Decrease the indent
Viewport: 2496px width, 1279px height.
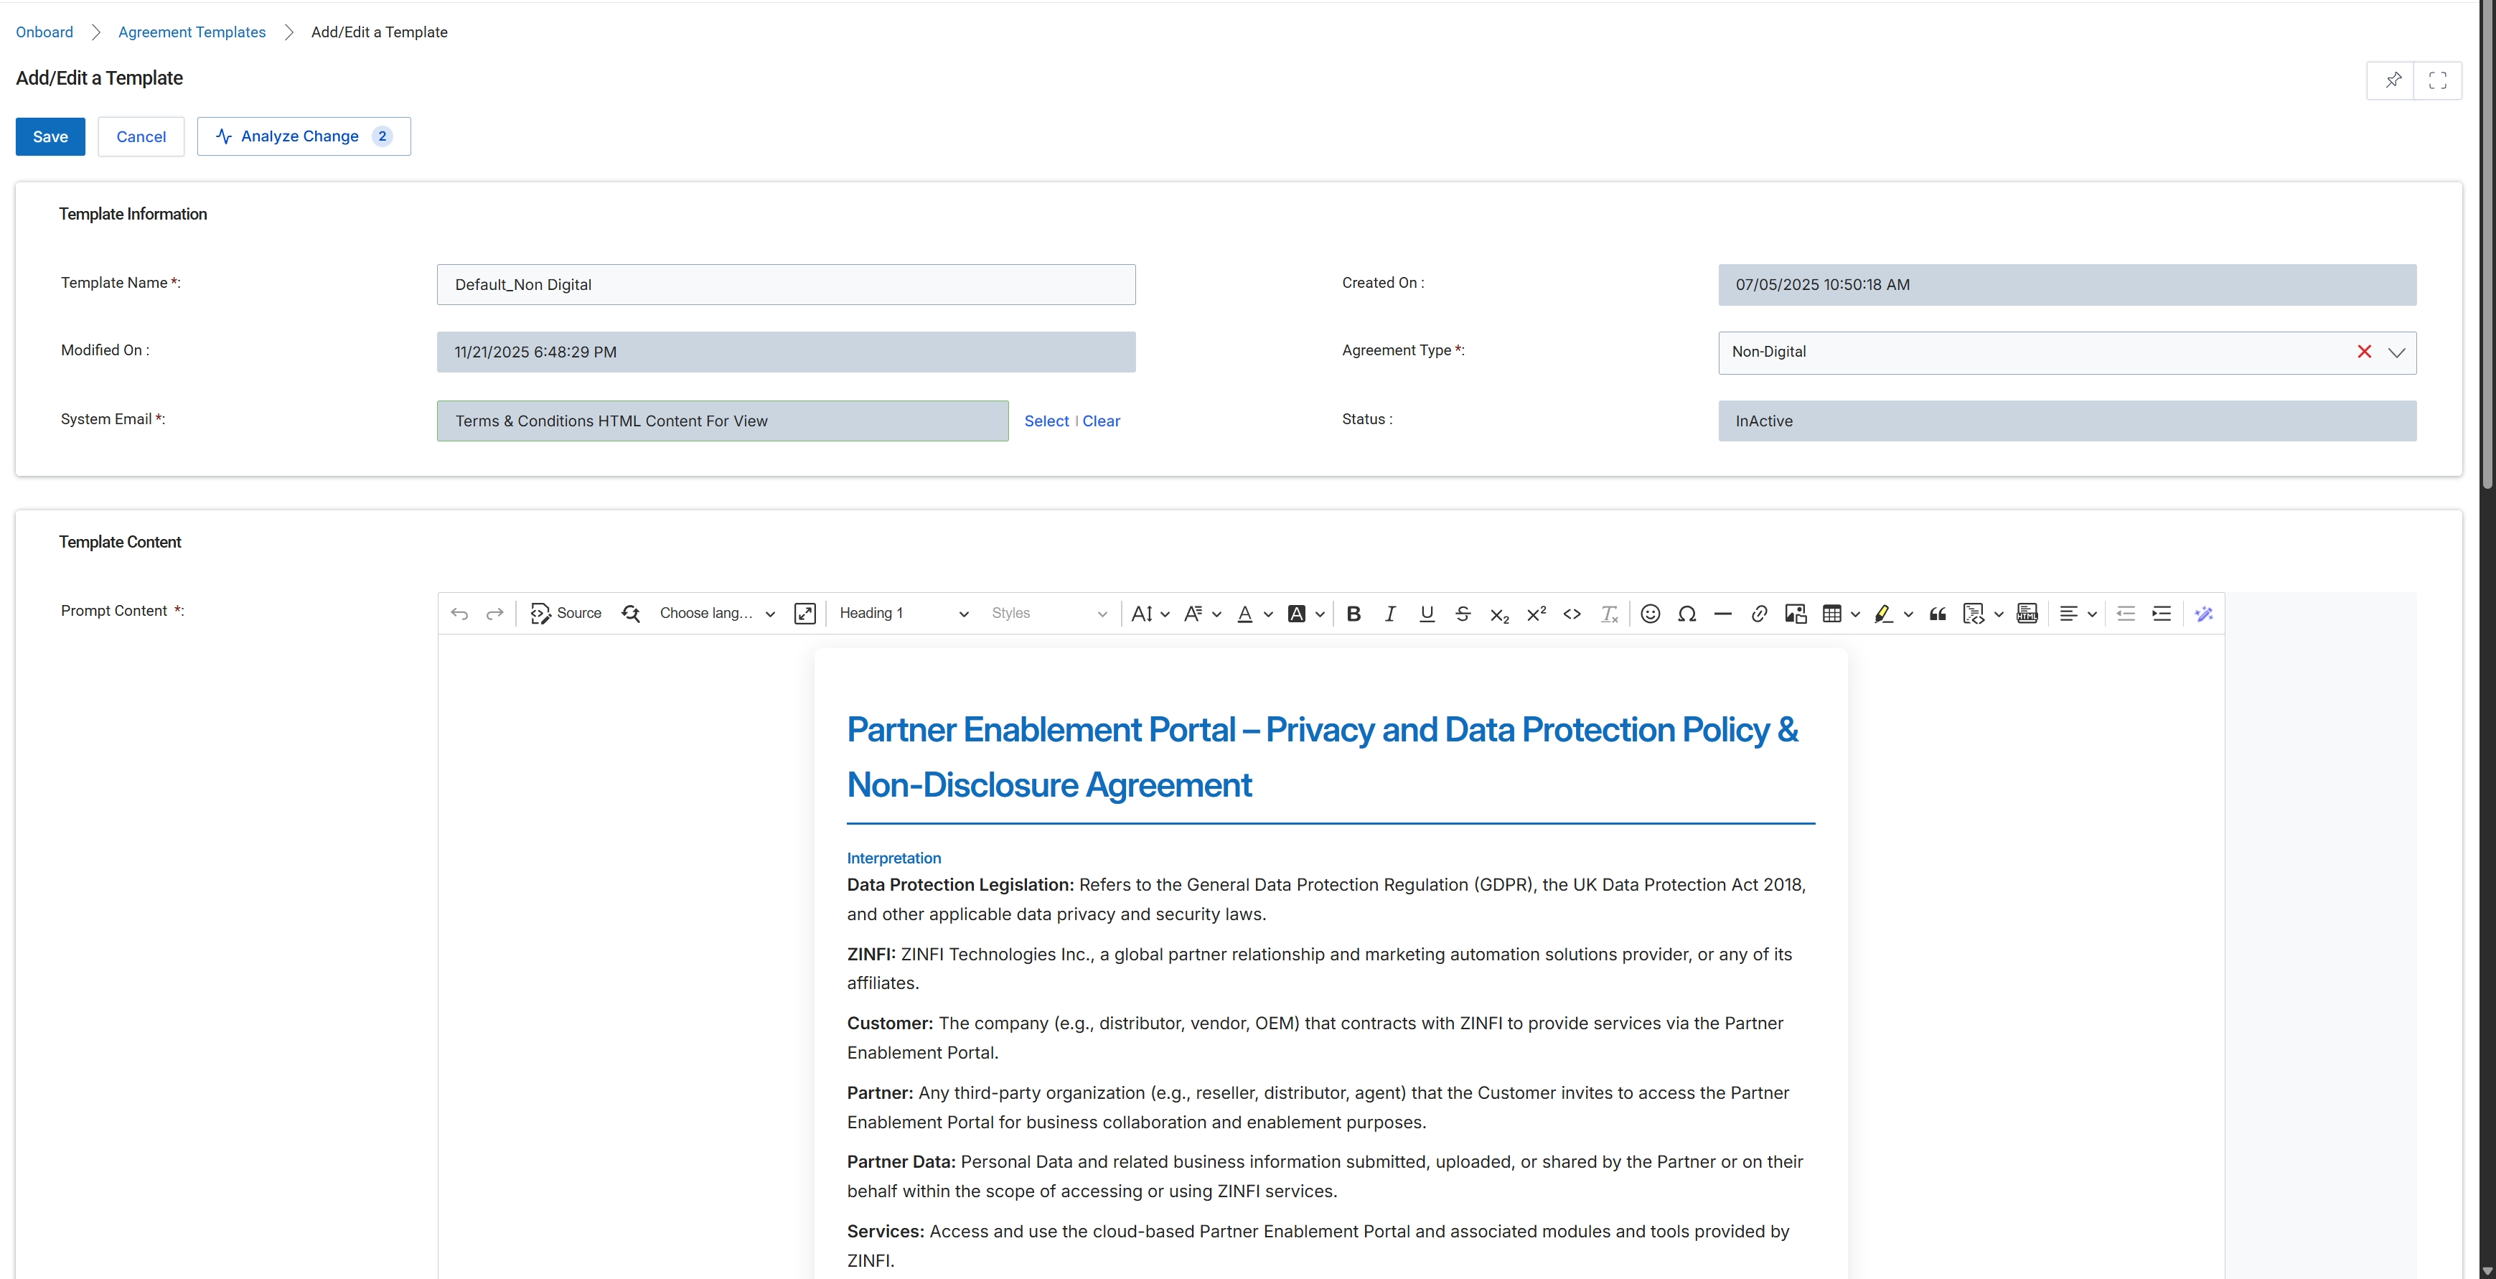point(2126,614)
